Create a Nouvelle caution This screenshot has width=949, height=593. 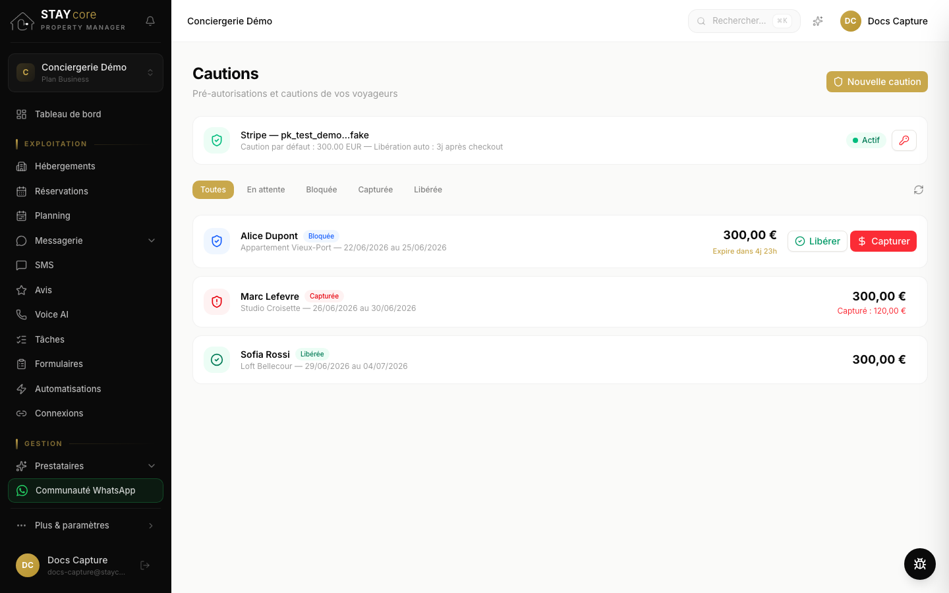(877, 82)
